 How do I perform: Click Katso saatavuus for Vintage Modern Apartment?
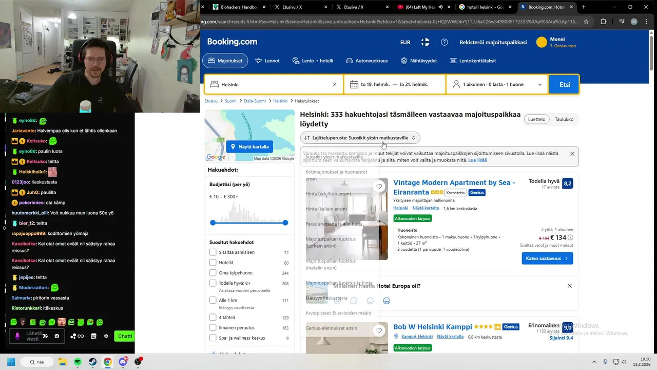[547, 258]
